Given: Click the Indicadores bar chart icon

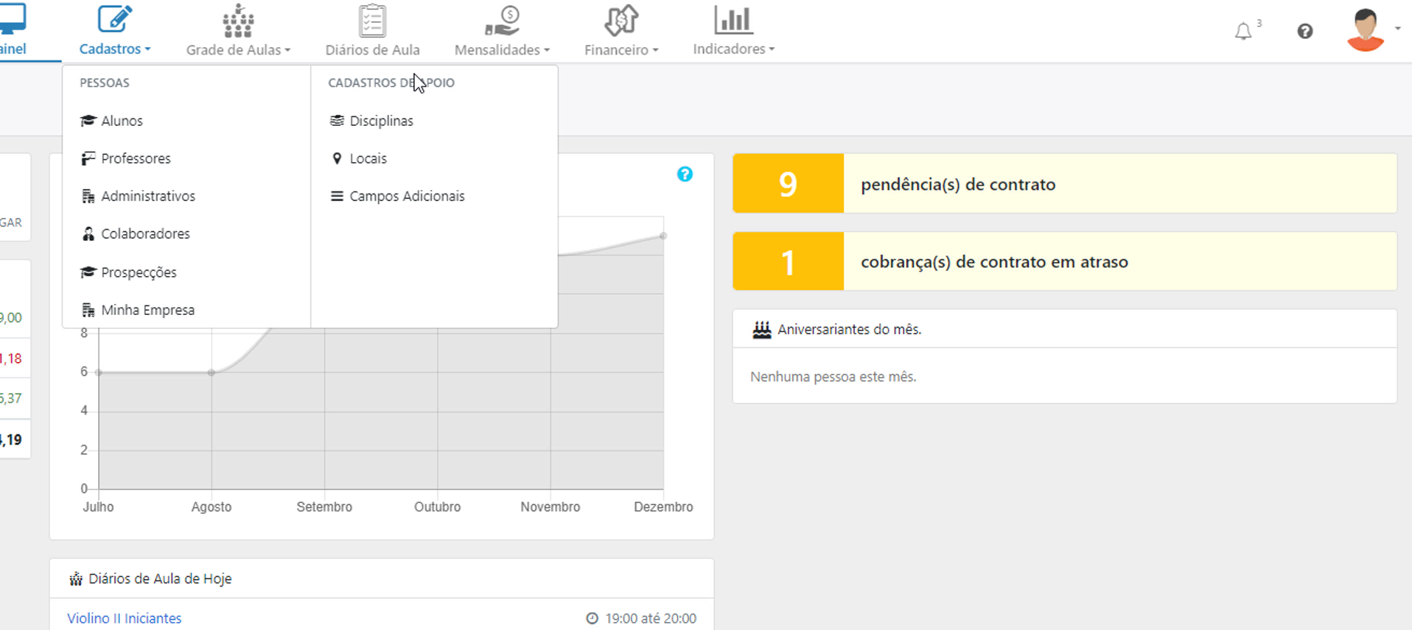Looking at the screenshot, I should (x=733, y=21).
